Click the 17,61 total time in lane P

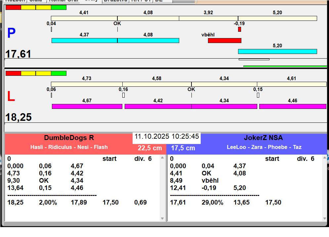18,54
